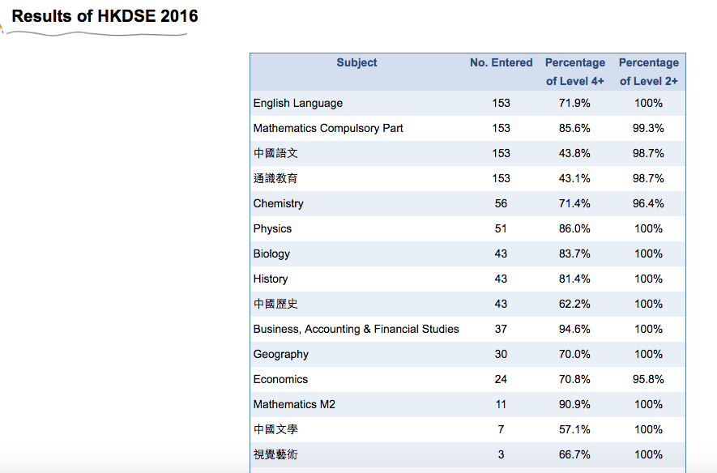Image resolution: width=717 pixels, height=473 pixels.
Task: Select the 'Biology' subject cell
Action: (x=271, y=254)
